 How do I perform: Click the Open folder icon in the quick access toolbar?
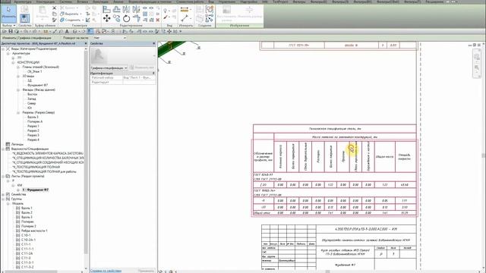[x=5, y=31]
